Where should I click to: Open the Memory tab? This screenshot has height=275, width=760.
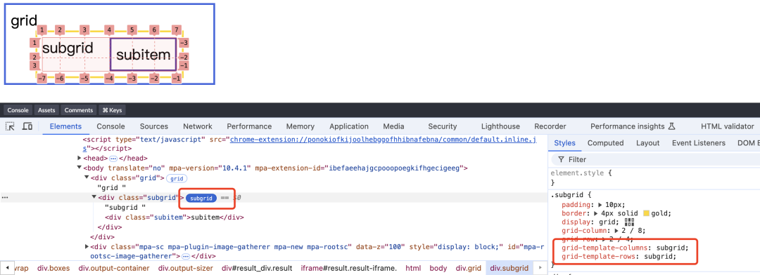click(300, 126)
